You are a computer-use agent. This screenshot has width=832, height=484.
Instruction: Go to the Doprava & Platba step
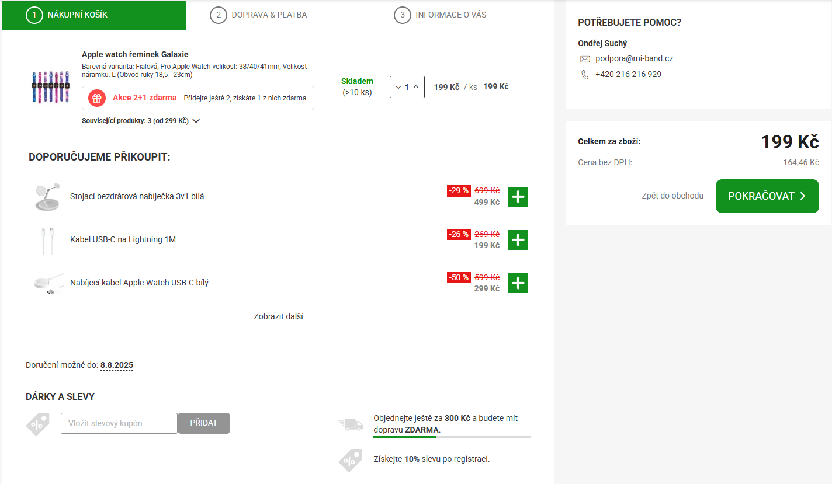[258, 15]
